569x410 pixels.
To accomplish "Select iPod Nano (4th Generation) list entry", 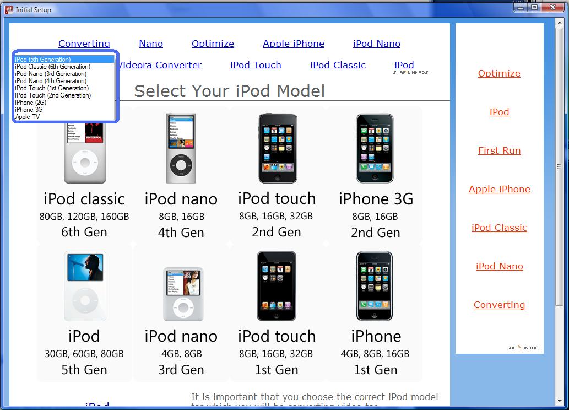I will tap(64, 81).
